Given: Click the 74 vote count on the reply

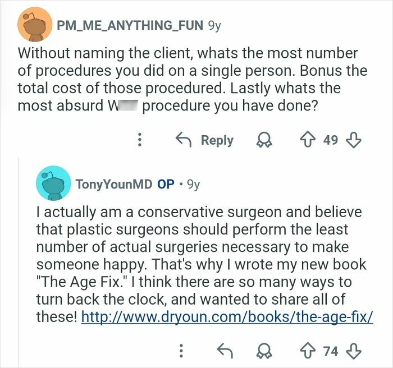Looking at the screenshot, I should 331,351.
